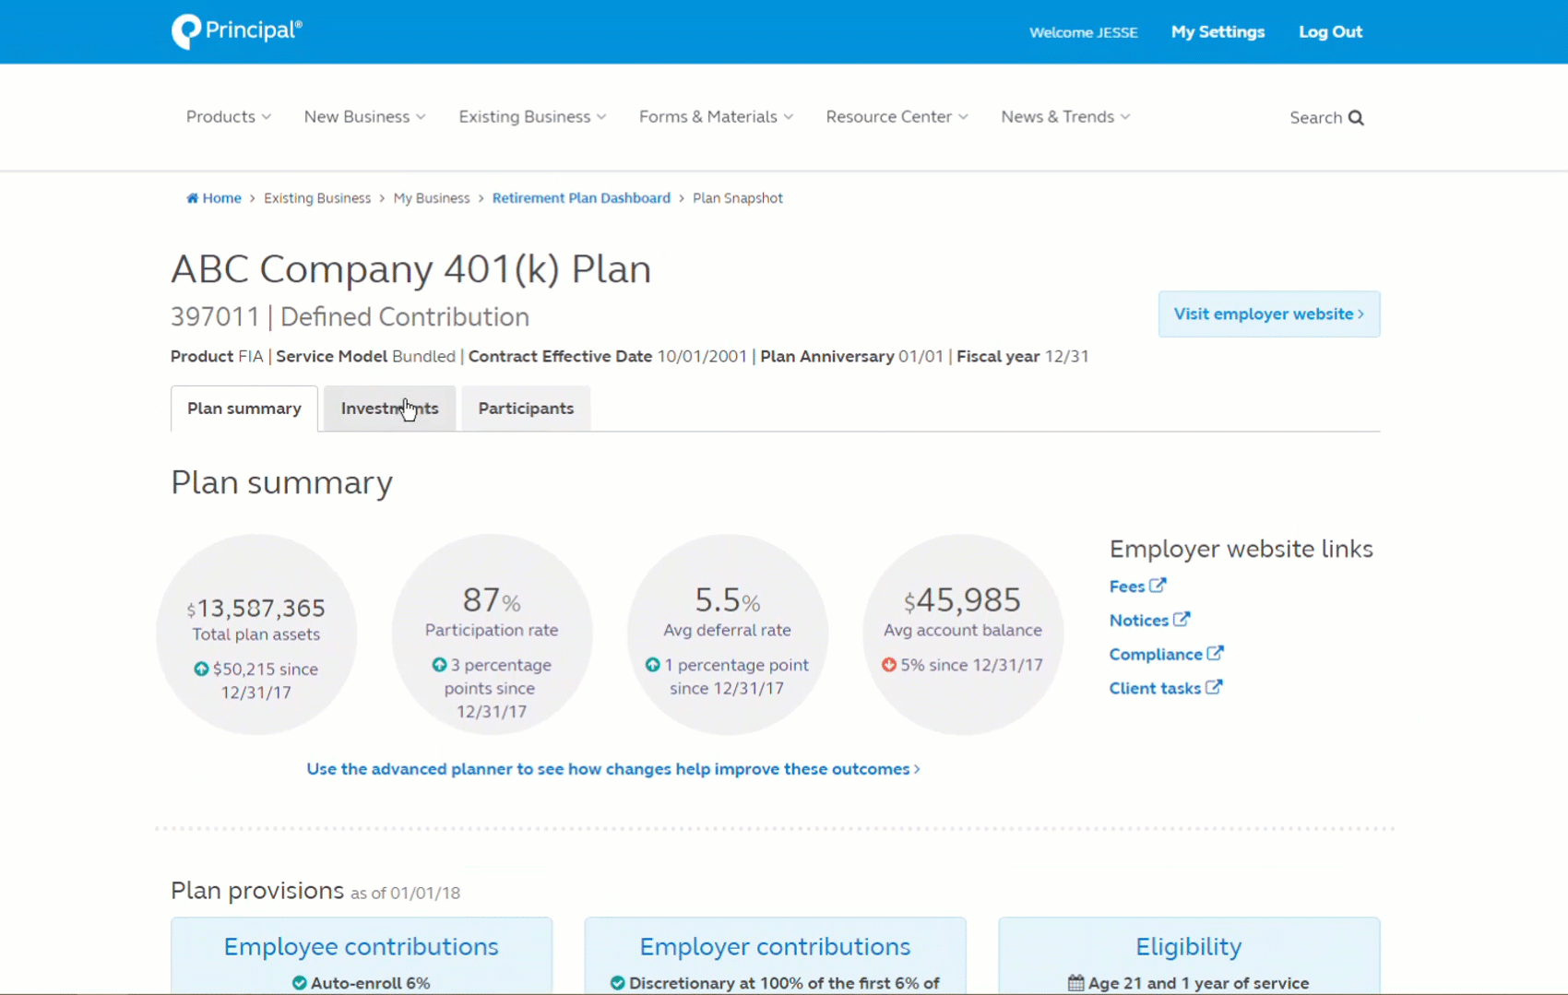The width and height of the screenshot is (1568, 995).
Task: Follow the advanced planner link
Action: point(612,769)
